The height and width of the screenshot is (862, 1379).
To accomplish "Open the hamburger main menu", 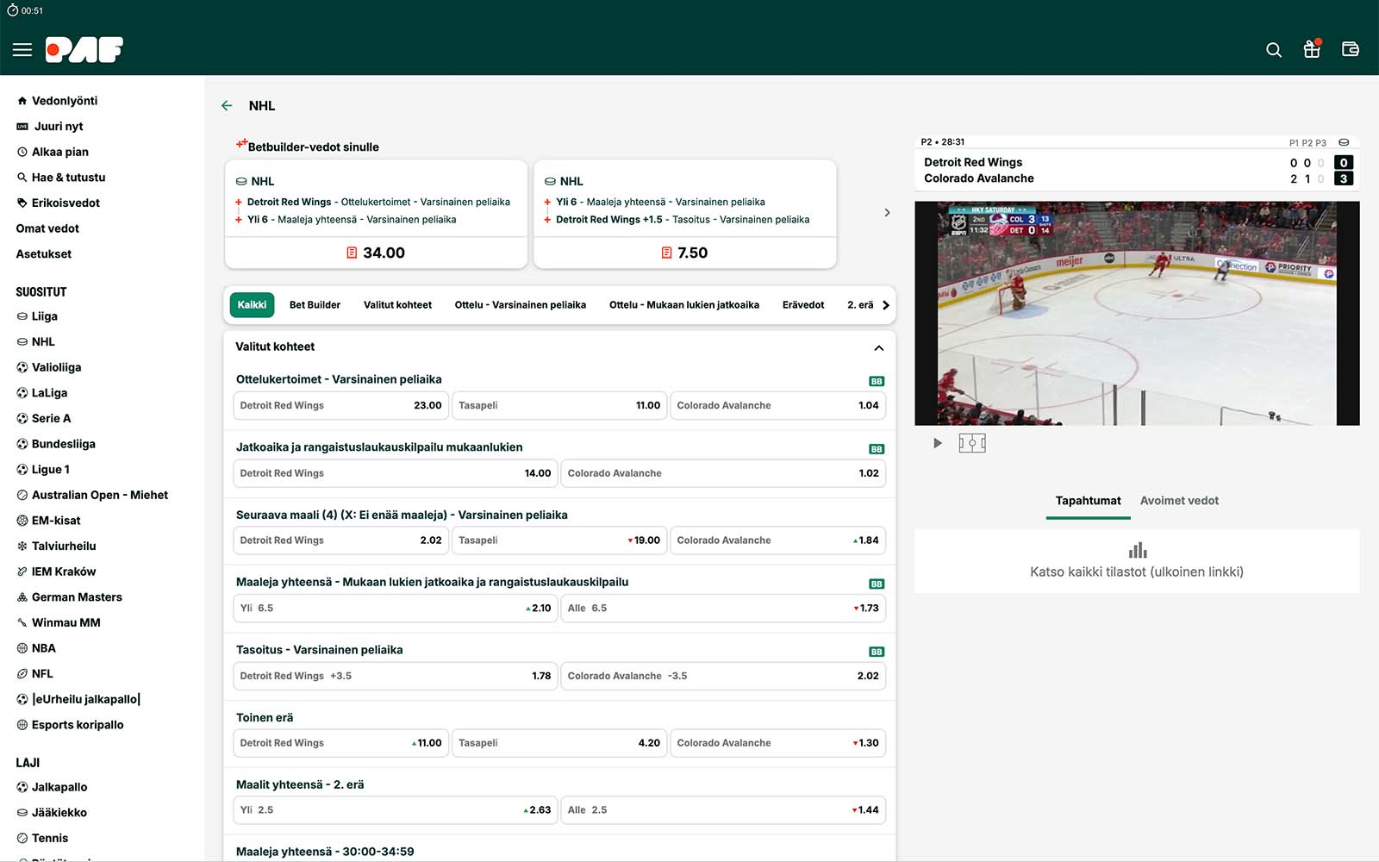I will coord(22,50).
